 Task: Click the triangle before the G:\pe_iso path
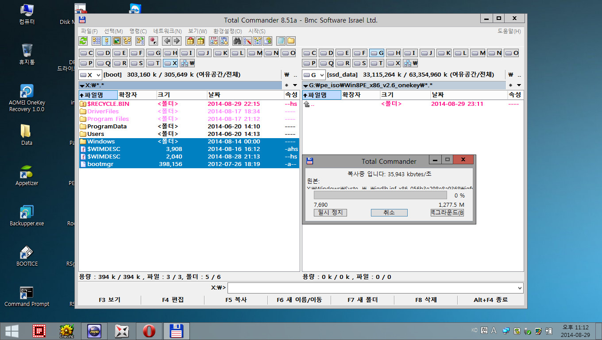pos(306,85)
